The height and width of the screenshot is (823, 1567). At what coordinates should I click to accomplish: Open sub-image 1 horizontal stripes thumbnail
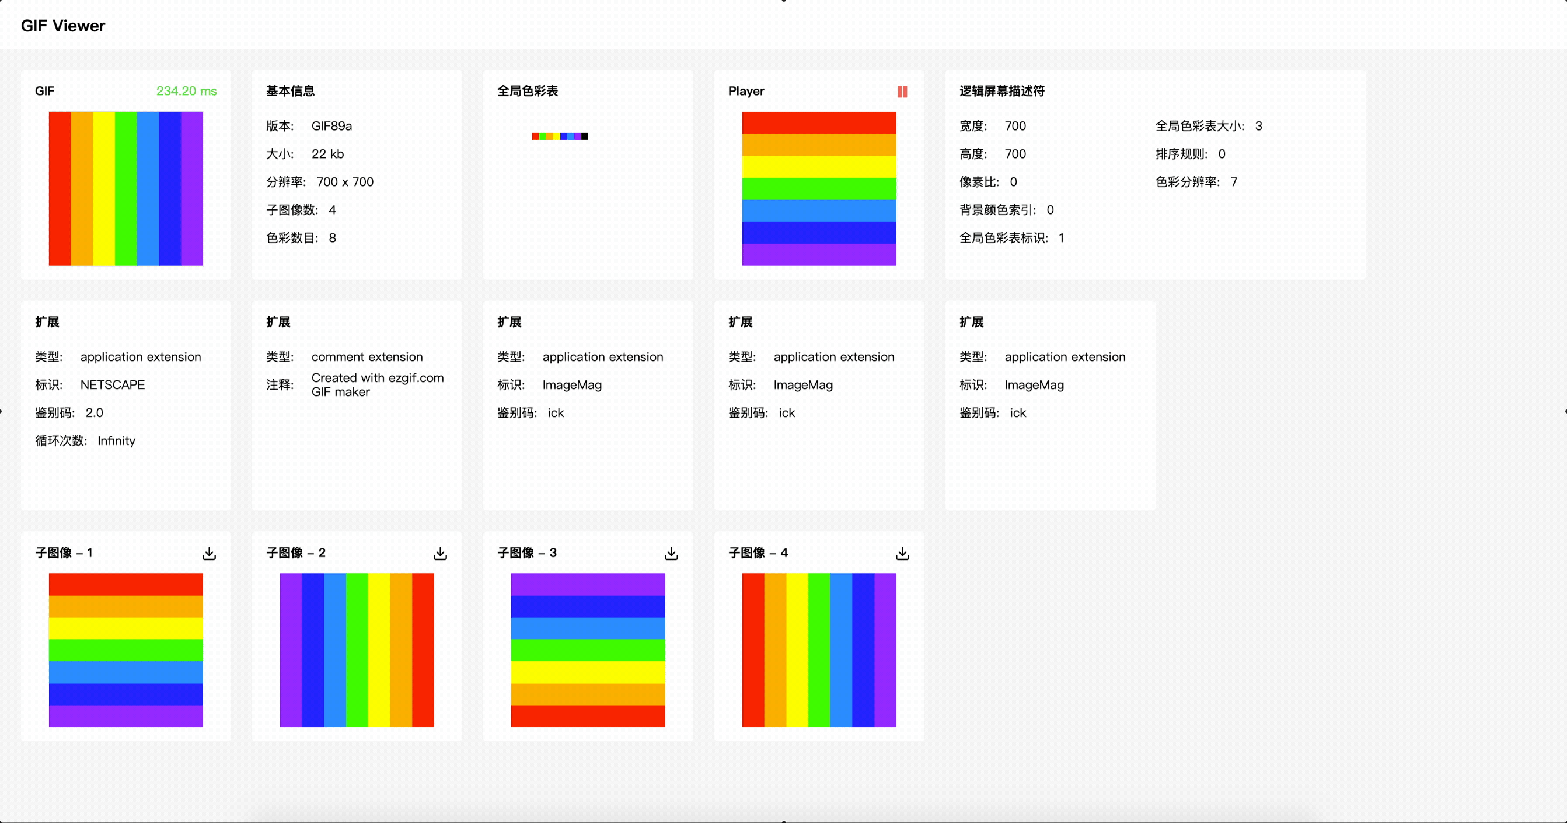pos(126,650)
